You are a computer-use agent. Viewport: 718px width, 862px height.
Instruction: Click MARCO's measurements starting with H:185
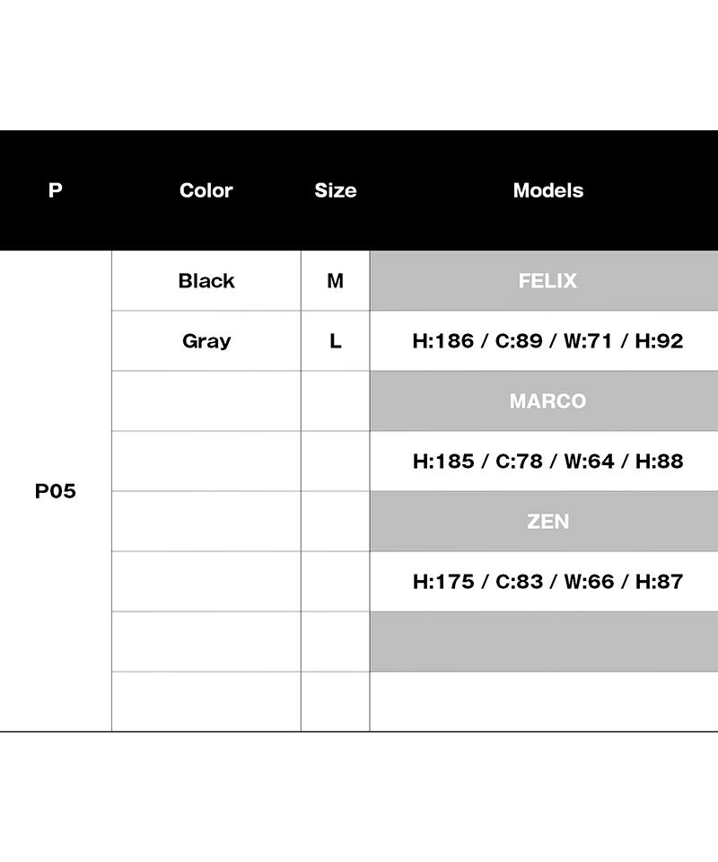point(547,462)
